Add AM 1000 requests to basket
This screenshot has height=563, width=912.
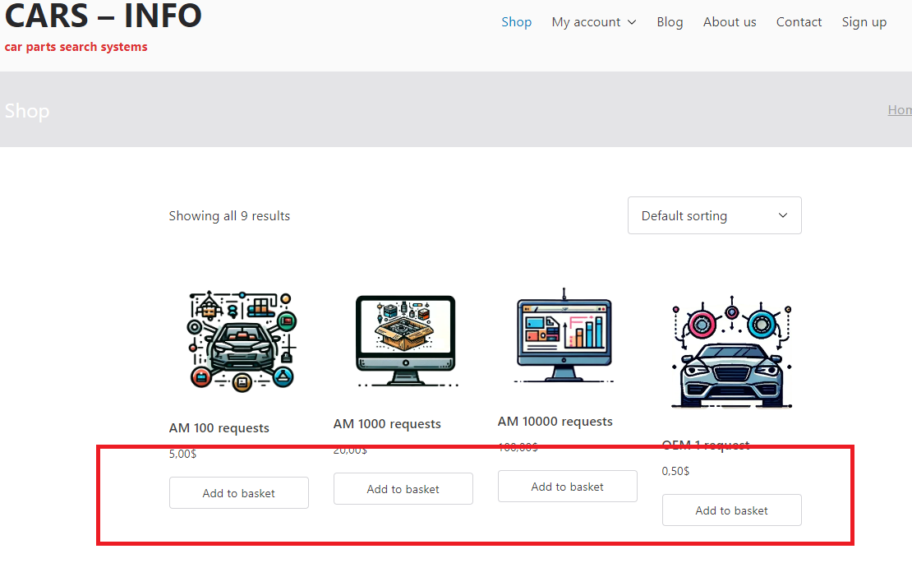[x=403, y=489]
